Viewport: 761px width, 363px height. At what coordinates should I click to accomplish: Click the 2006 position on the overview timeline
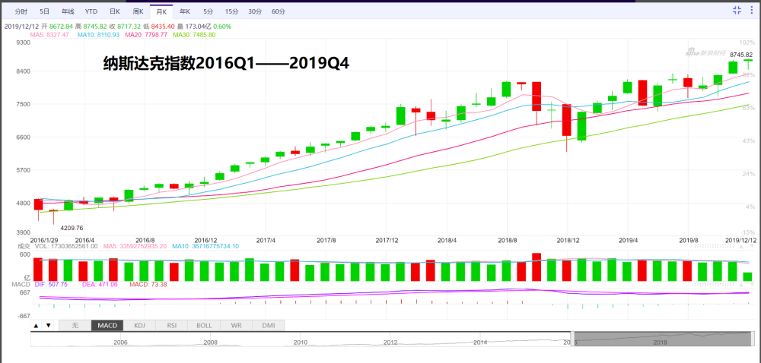point(120,342)
